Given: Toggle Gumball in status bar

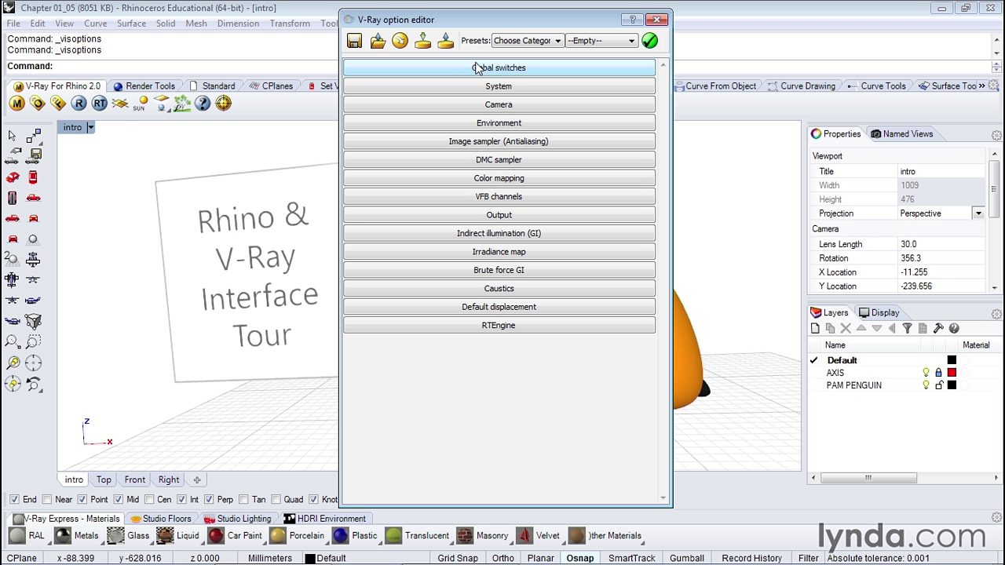Looking at the screenshot, I should click(687, 558).
